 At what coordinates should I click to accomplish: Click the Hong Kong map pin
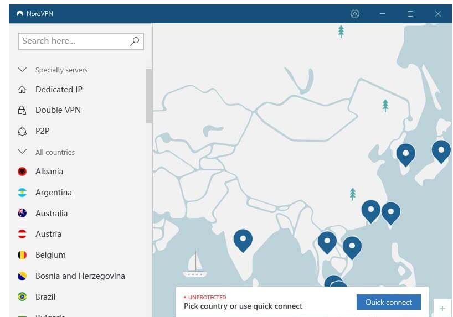coord(371,211)
